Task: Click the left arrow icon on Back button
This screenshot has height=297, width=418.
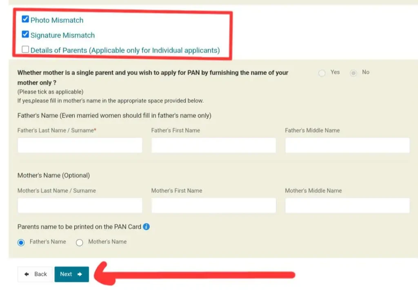Action: 27,274
